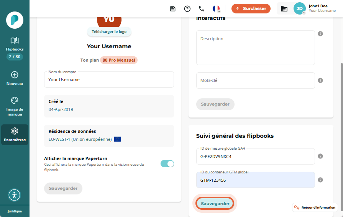Click the Surclasser upgrade button
Image resolution: width=343 pixels, height=217 pixels.
pyautogui.click(x=251, y=8)
